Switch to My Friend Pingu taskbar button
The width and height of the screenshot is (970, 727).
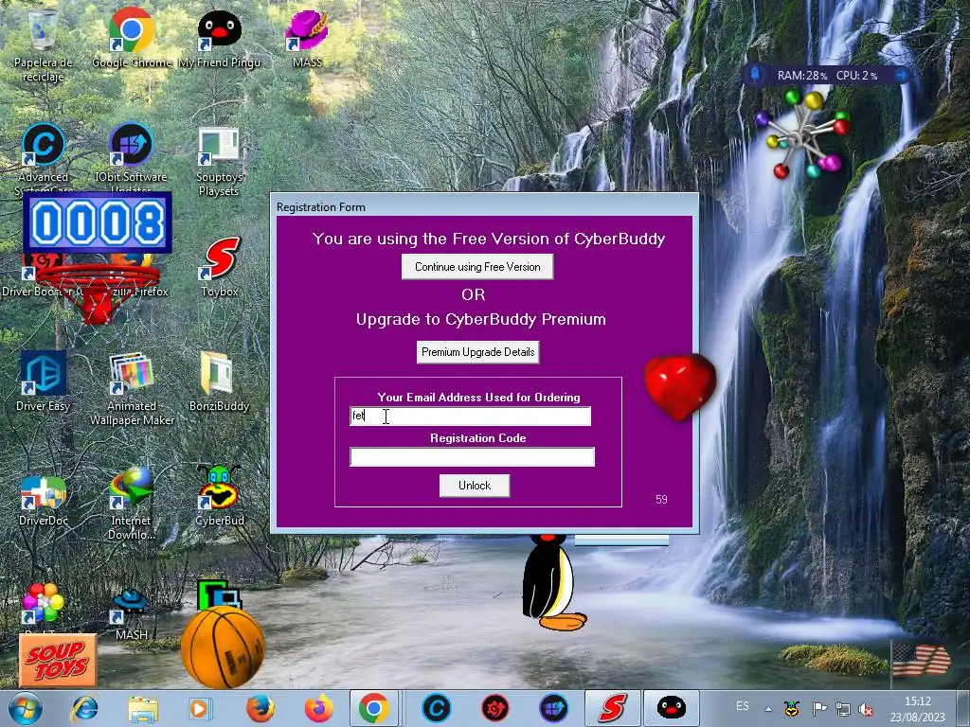coord(672,708)
